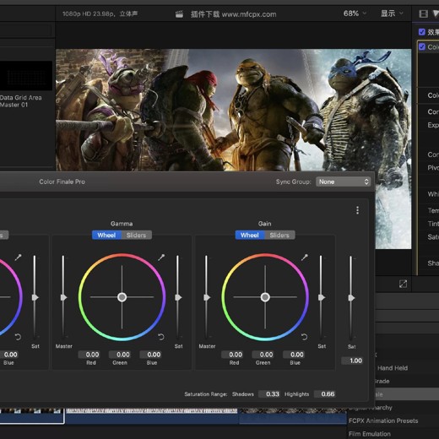Toggle the top effects checkbox in the inspector
Viewport: 439px width, 439px height.
click(421, 32)
